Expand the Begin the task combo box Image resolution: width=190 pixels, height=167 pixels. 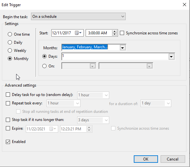click(x=78, y=17)
